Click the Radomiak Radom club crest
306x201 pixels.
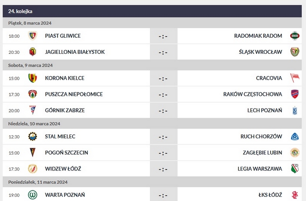[295, 35]
